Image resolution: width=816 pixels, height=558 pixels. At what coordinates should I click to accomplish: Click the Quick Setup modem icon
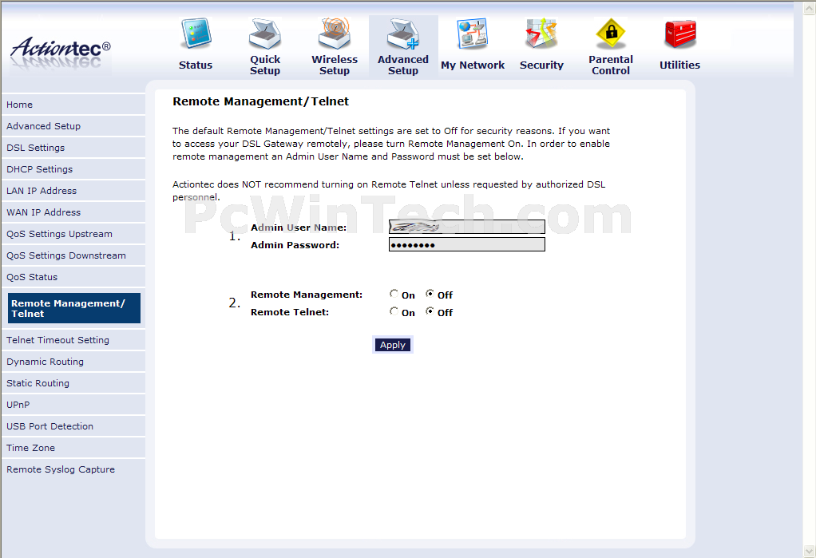coord(265,34)
